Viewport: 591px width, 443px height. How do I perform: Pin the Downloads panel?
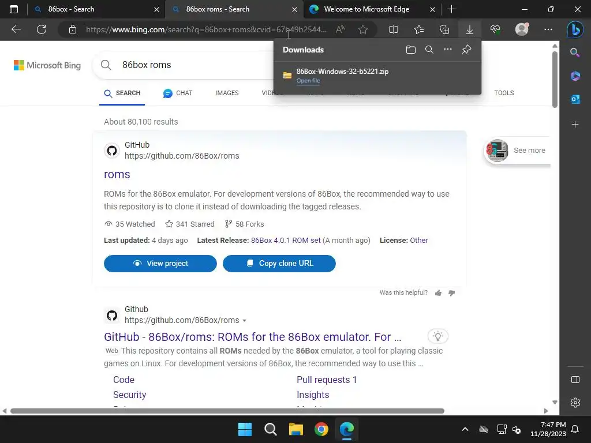click(466, 50)
